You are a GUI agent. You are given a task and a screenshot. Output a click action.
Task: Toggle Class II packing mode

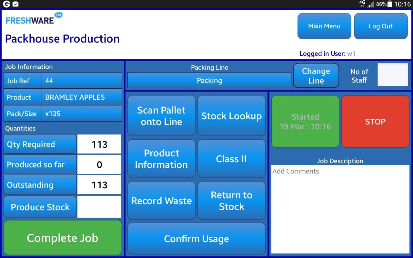(231, 159)
